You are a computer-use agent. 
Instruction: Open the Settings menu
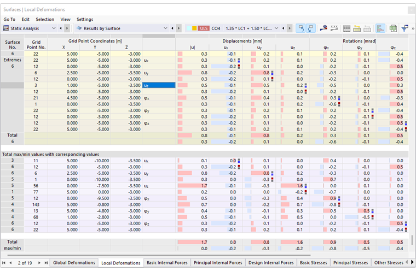(85, 19)
